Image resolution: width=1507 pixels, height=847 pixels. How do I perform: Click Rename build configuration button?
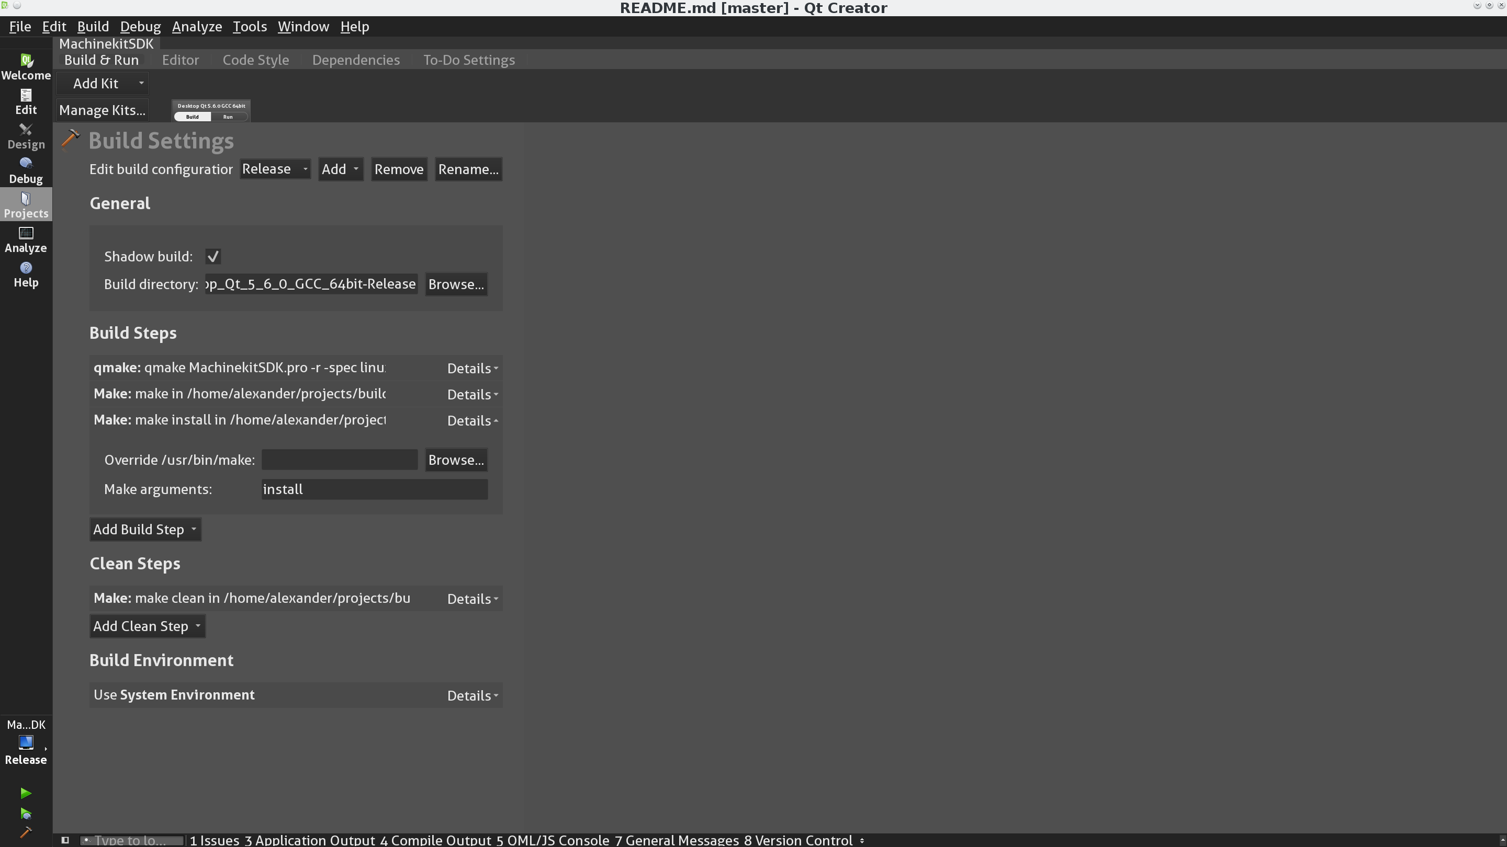click(x=468, y=169)
